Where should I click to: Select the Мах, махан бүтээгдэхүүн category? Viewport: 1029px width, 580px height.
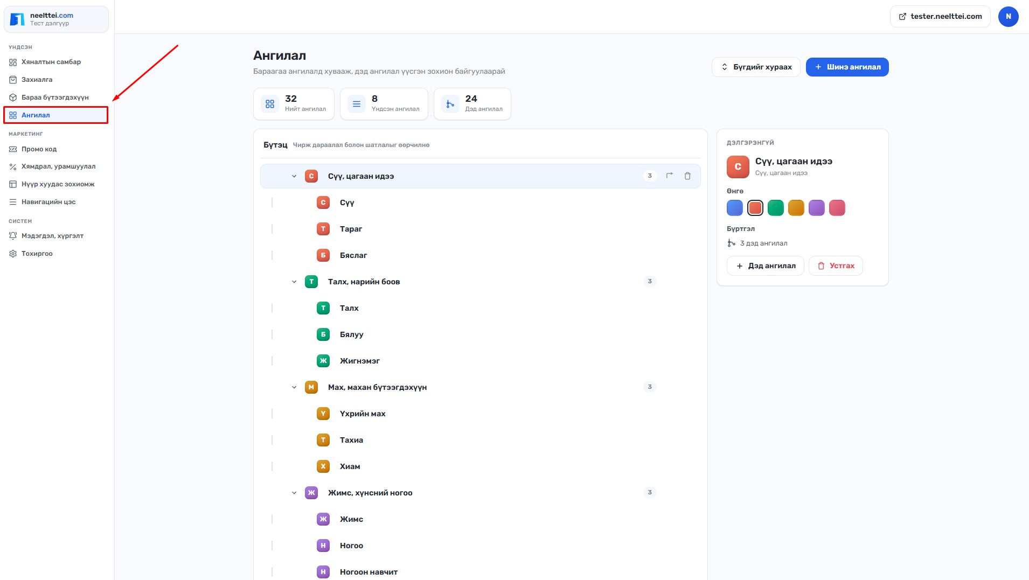[480, 387]
